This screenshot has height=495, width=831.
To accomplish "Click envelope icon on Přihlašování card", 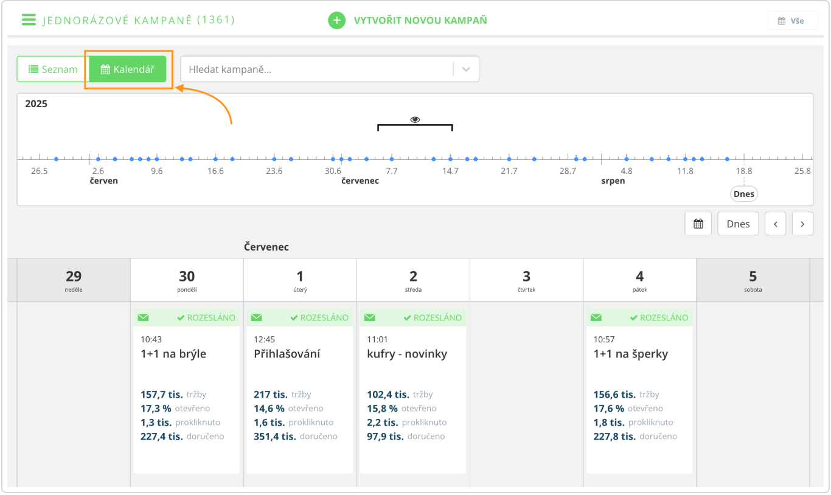I will click(x=256, y=317).
